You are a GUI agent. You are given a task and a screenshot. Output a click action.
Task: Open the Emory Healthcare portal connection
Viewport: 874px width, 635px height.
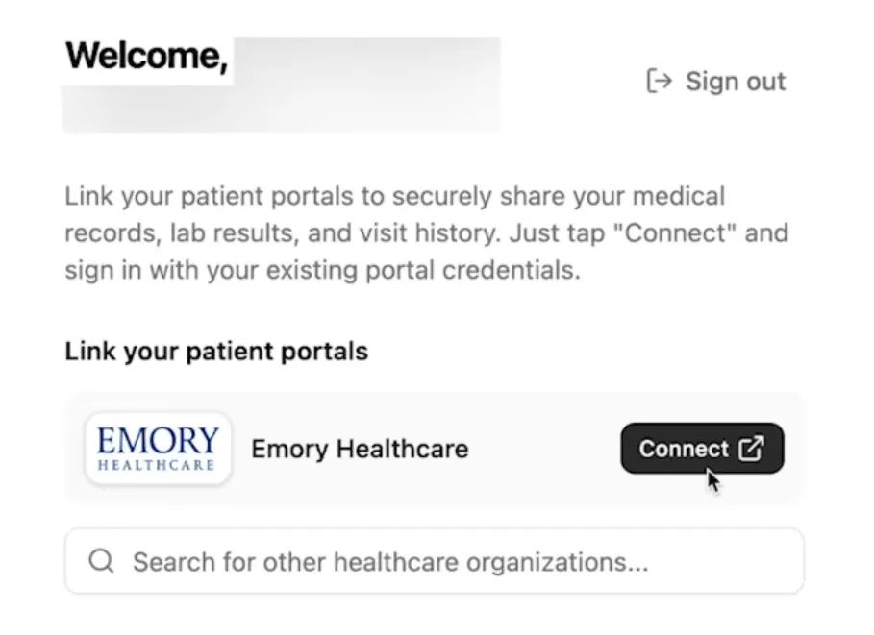[701, 448]
